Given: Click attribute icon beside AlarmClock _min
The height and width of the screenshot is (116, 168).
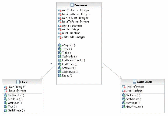Looking at the screenshot, I should 124,91.
